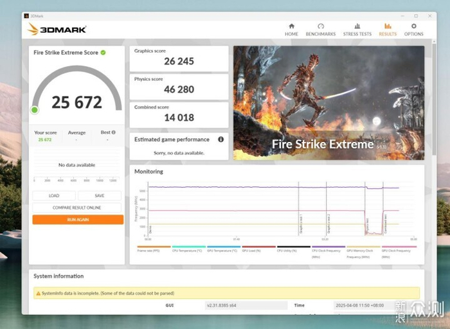This screenshot has width=450, height=329.
Task: Toggle GPU Load (%) legend swatch
Action: pos(259,247)
